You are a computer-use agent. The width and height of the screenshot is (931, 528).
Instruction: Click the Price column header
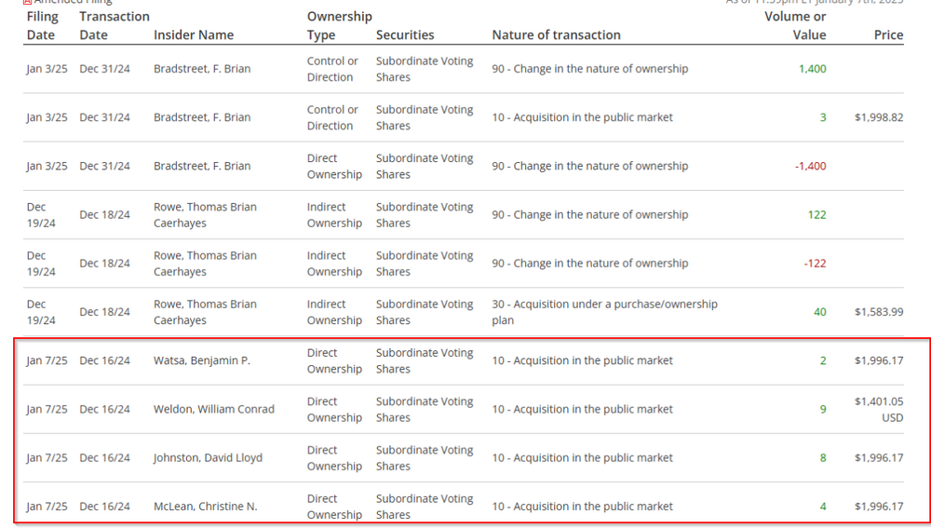pos(888,35)
